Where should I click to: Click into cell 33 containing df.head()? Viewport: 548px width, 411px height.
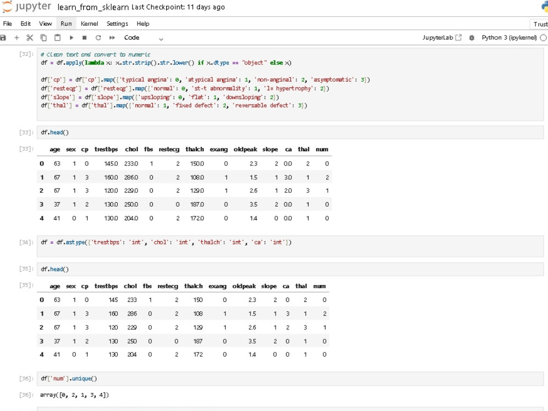click(290, 133)
